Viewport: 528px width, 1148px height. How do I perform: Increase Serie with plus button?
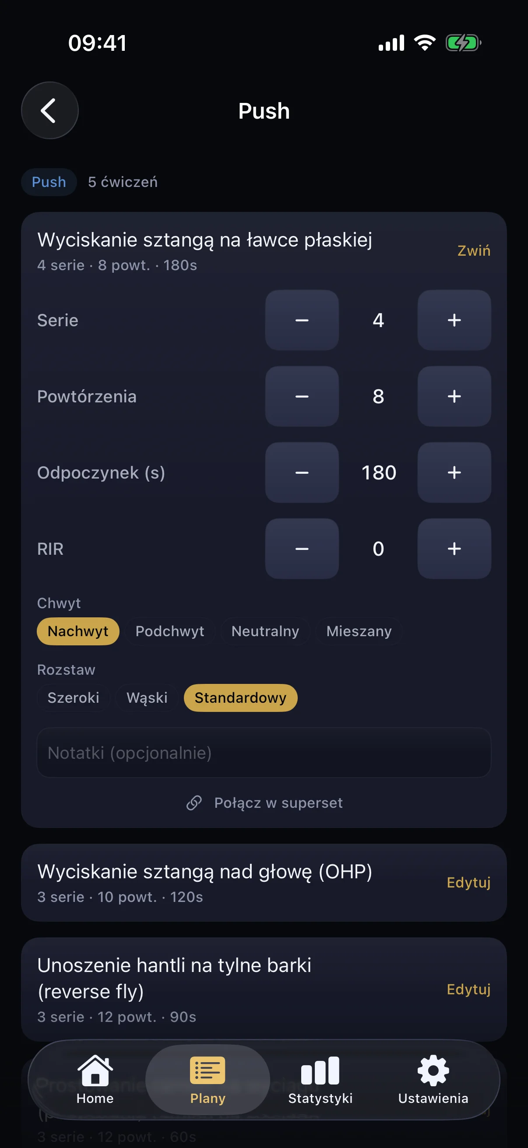tap(454, 320)
